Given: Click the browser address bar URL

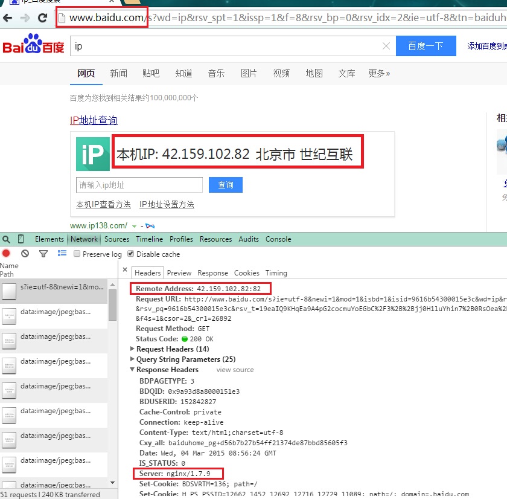Looking at the screenshot, I should [281, 18].
